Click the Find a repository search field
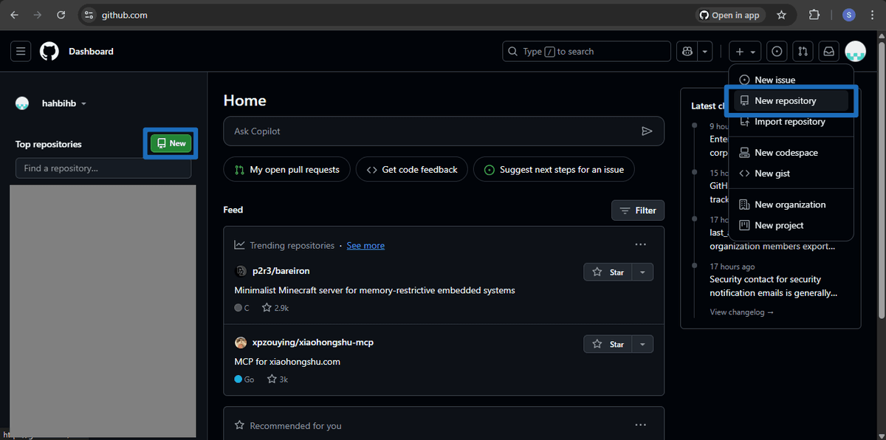886x440 pixels. (x=103, y=168)
